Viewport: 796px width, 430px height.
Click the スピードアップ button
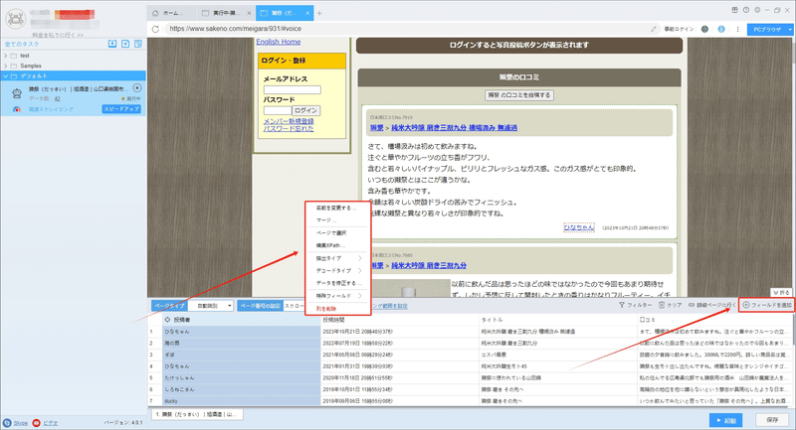coord(121,109)
